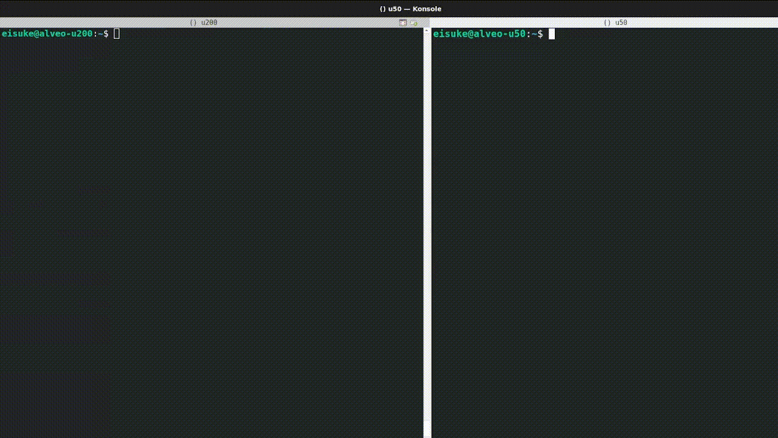Select the blinking cursor block in the u50 terminal
The image size is (778, 438).
coord(551,34)
